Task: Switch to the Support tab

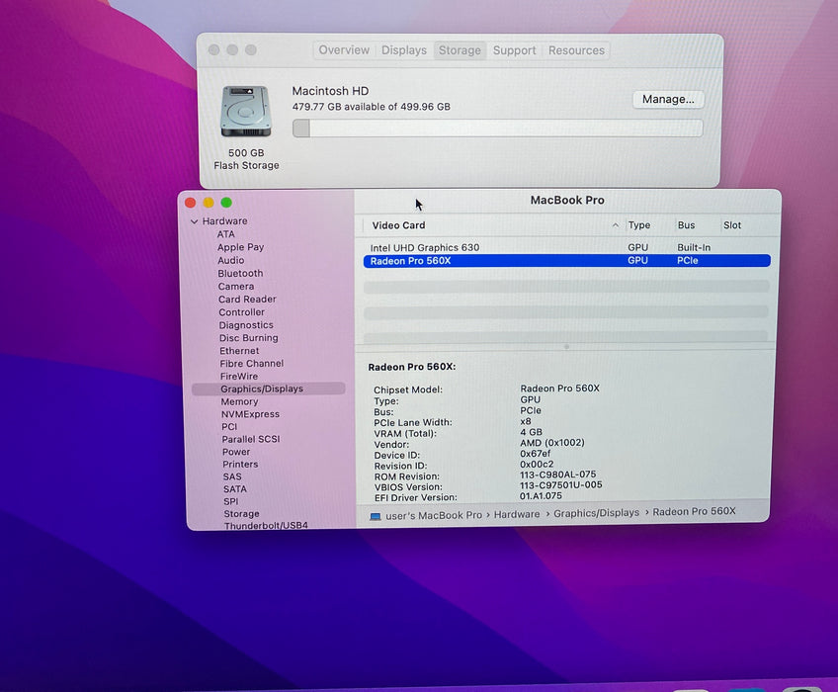Action: [x=514, y=50]
